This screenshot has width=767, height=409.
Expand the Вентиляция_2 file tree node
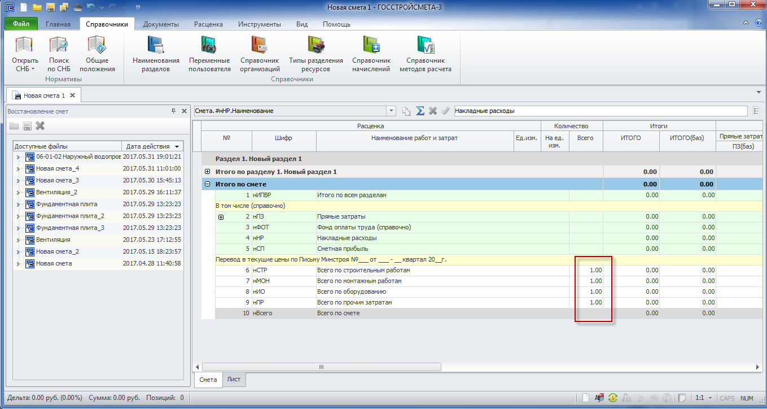click(x=18, y=193)
